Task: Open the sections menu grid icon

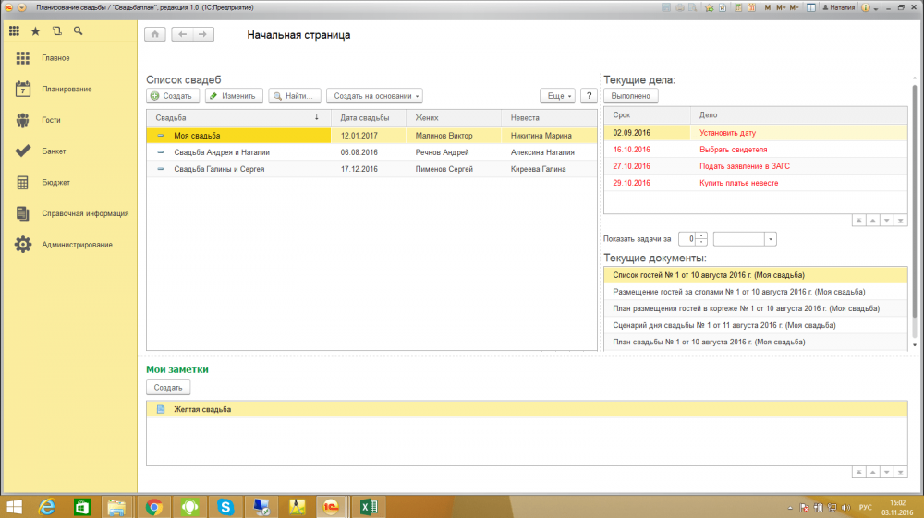Action: [x=14, y=30]
